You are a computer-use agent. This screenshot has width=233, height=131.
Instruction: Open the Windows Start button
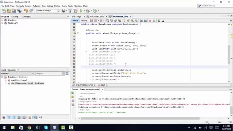tap(4, 127)
